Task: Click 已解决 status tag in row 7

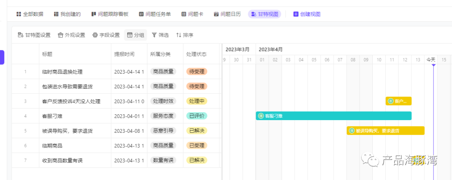Action: 197,160
